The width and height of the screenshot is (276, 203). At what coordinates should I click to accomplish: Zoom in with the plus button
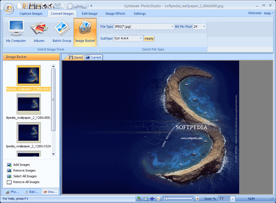pyautogui.click(x=197, y=199)
